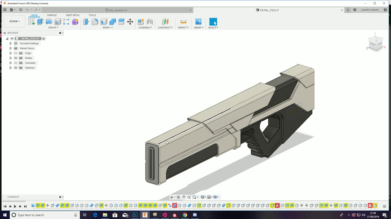Viewport: 391px width, 219px height.
Task: Select the Create Form tool
Action: (x=75, y=22)
